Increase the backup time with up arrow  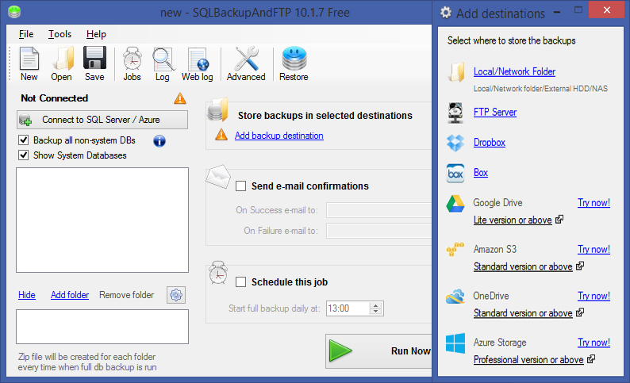tap(376, 305)
